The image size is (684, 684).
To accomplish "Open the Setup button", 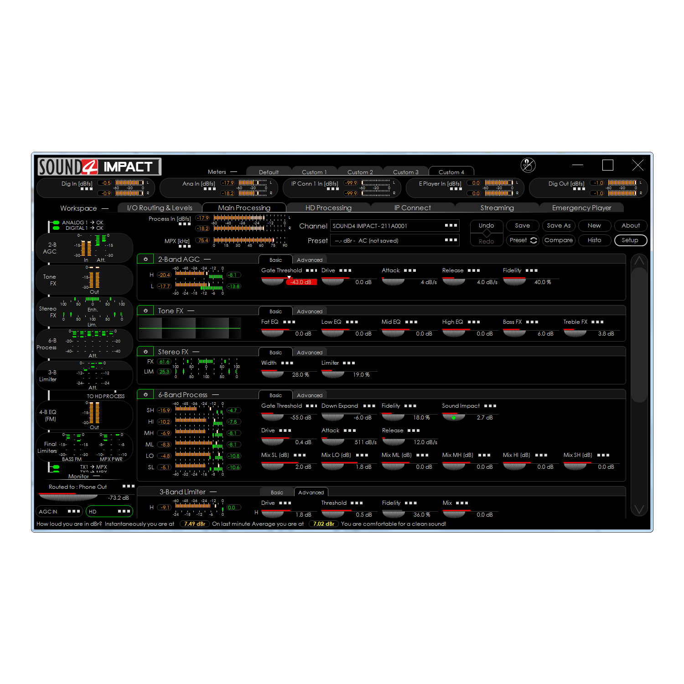I will 630,240.
